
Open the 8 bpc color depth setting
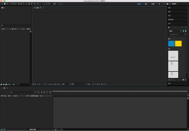[9, 84]
